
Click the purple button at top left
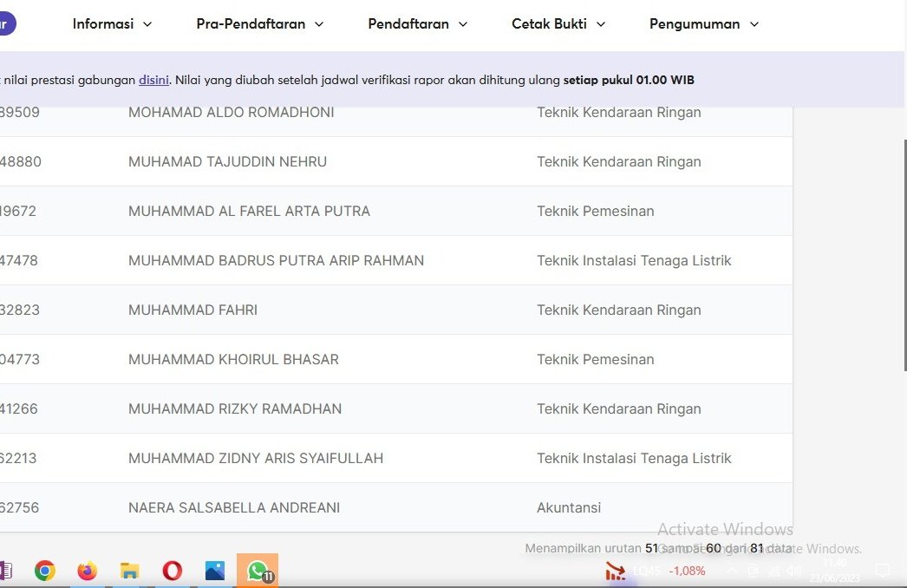[x=7, y=23]
